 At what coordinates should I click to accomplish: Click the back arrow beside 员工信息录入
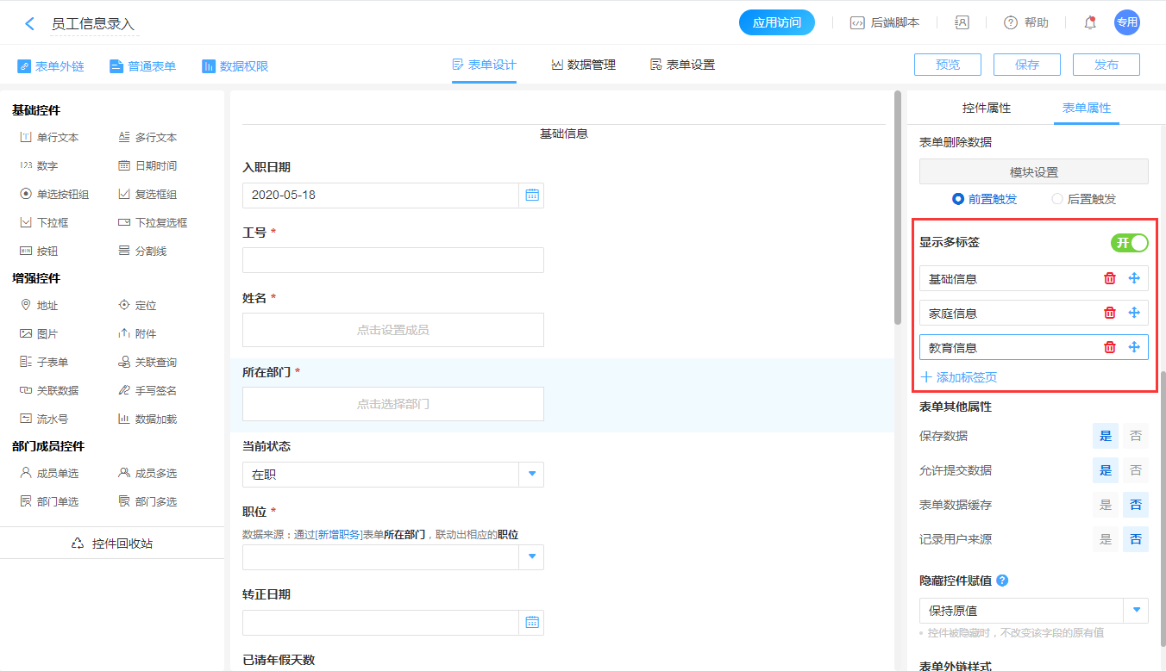click(30, 23)
